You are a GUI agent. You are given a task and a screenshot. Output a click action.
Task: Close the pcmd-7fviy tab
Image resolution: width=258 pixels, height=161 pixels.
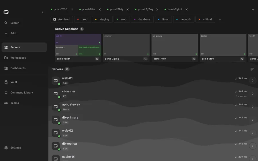coord(128,9)
